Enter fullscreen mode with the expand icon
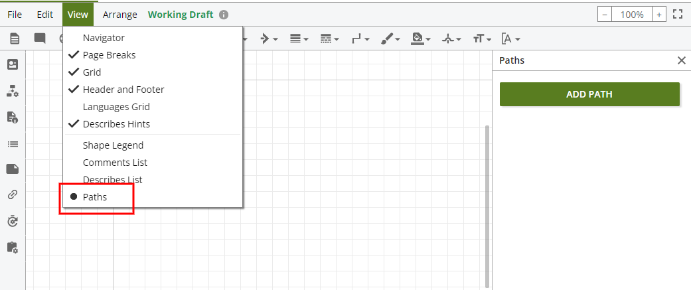 [678, 14]
